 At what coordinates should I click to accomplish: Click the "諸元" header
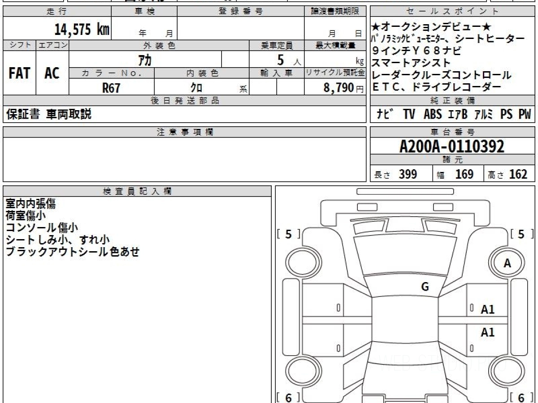pyautogui.click(x=453, y=160)
